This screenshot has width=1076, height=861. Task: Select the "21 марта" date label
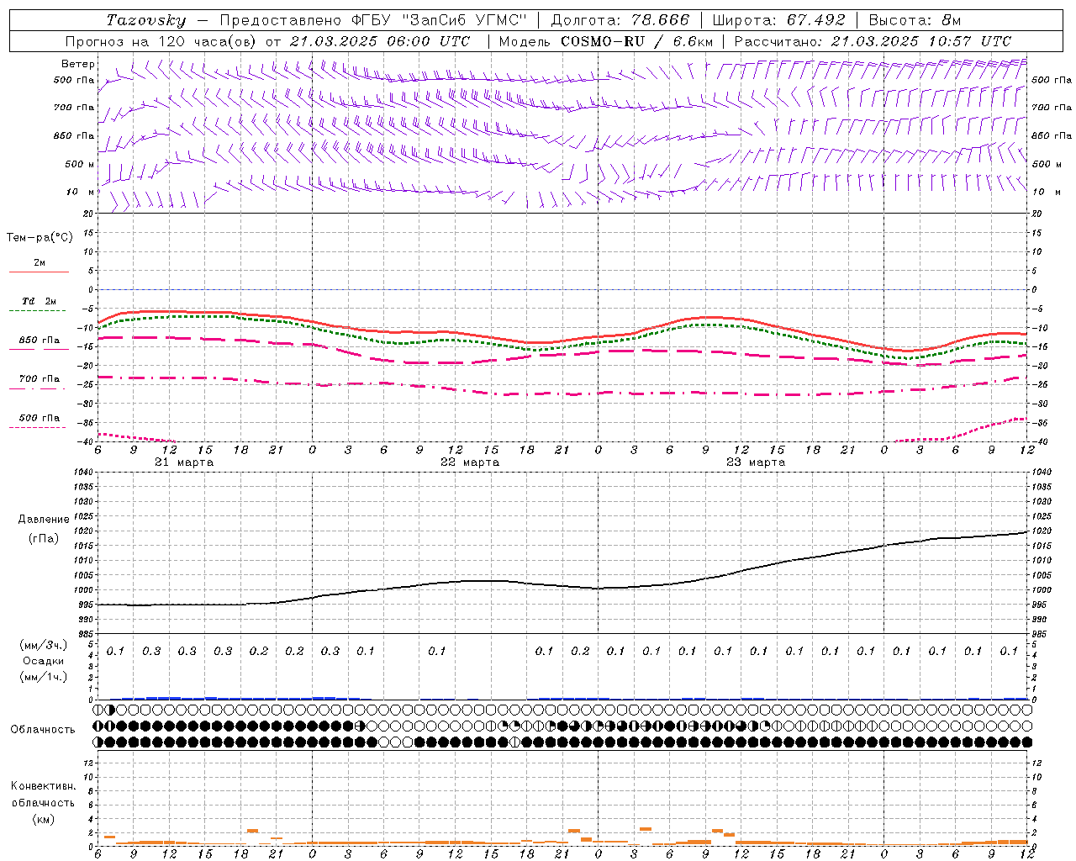click(x=184, y=462)
